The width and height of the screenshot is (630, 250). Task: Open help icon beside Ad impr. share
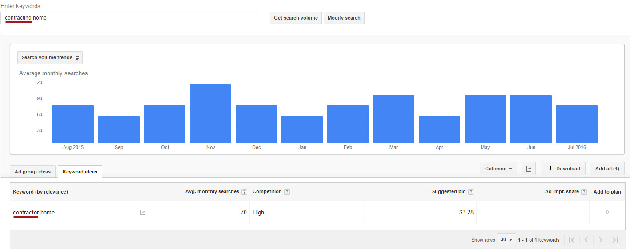coord(584,192)
